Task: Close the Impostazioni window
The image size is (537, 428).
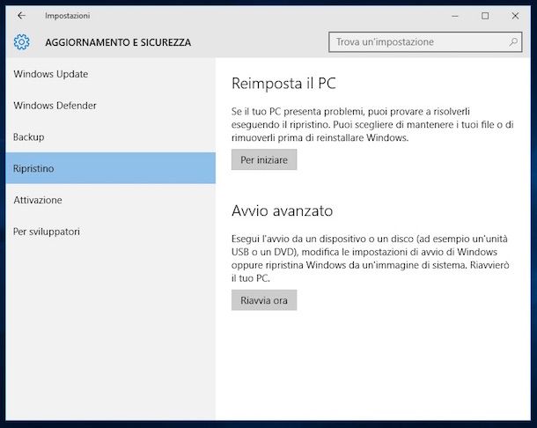Action: click(515, 16)
